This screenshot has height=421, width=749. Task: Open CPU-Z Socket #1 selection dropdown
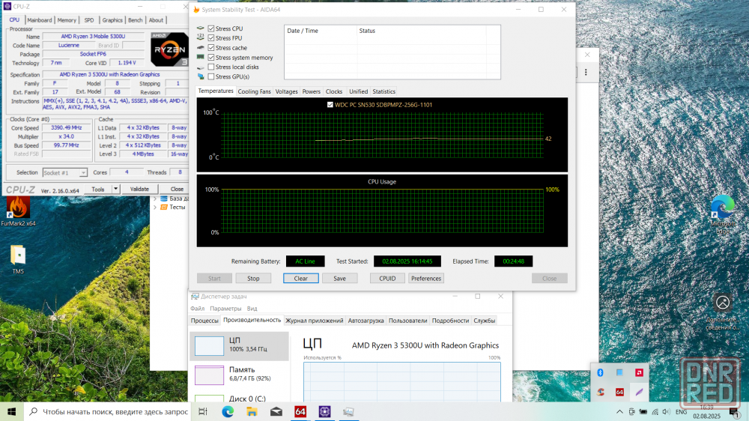pos(64,172)
